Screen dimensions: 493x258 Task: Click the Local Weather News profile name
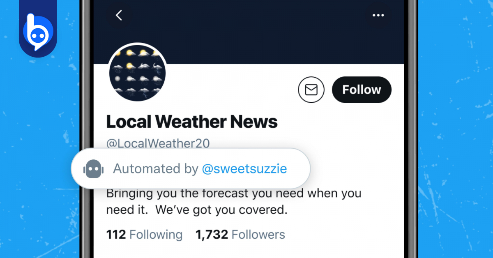click(x=192, y=122)
